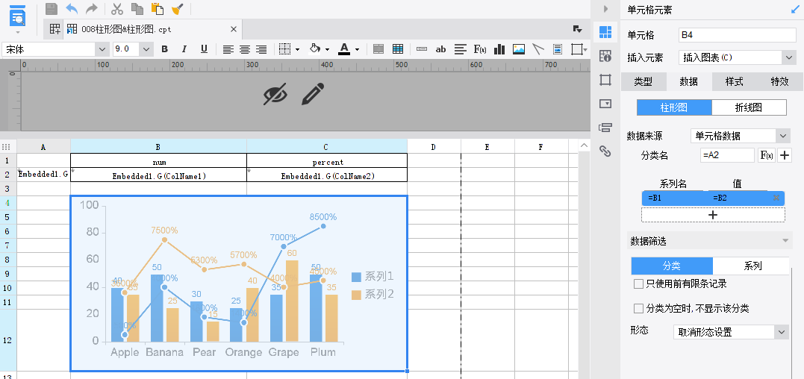Click the new template grid icon beside tab
Screen dimensions: 804x379
(54, 29)
